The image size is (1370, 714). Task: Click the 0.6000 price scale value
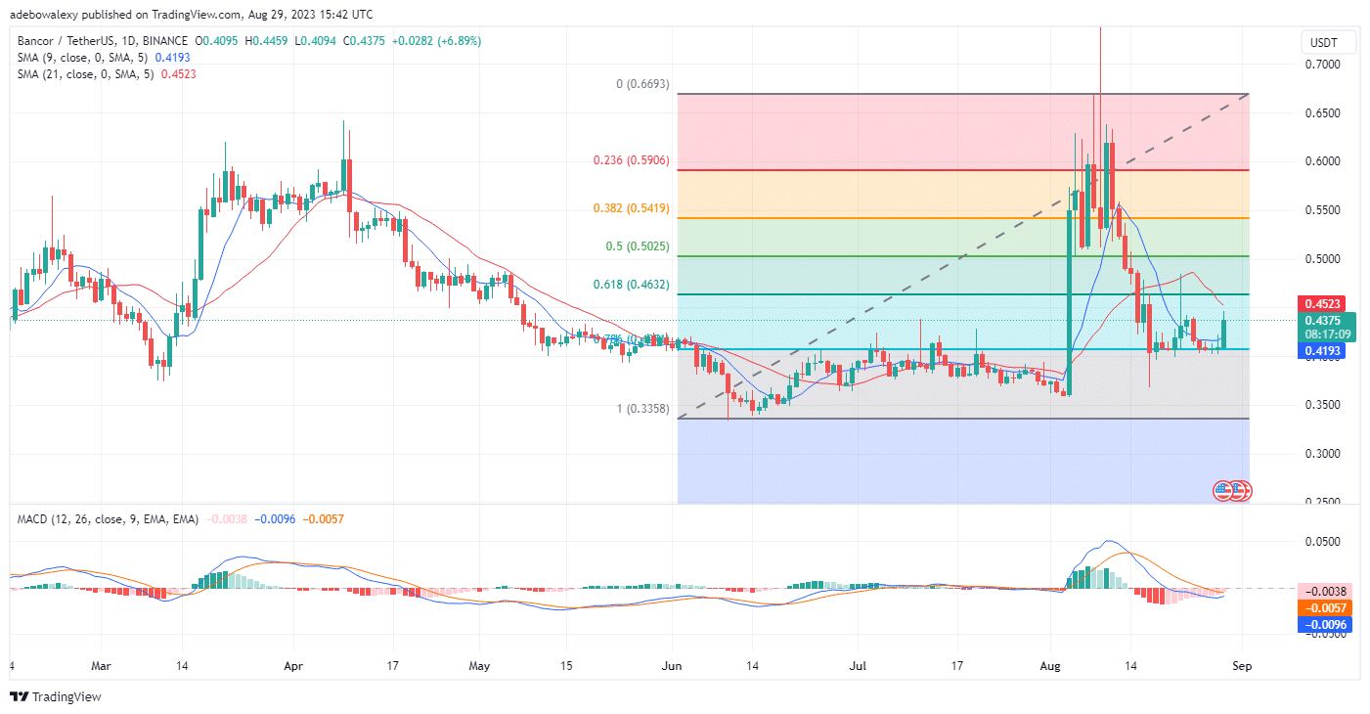point(1325,161)
